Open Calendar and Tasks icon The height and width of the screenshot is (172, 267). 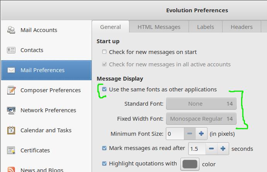coord(11,130)
